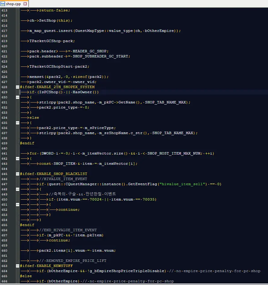Collapse the brace block at line 648
The image size is (268, 285).
click(18, 189)
